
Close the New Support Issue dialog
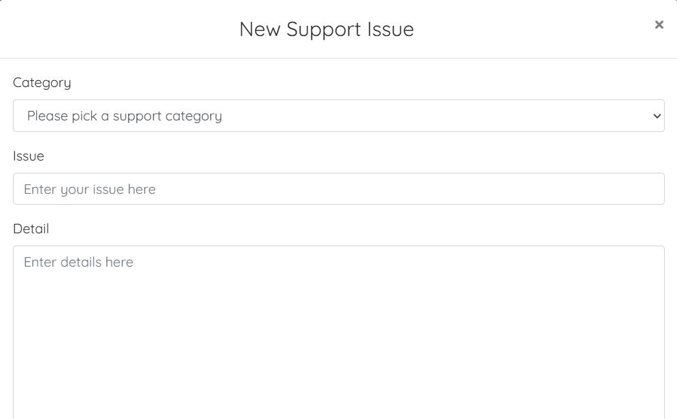click(x=659, y=25)
